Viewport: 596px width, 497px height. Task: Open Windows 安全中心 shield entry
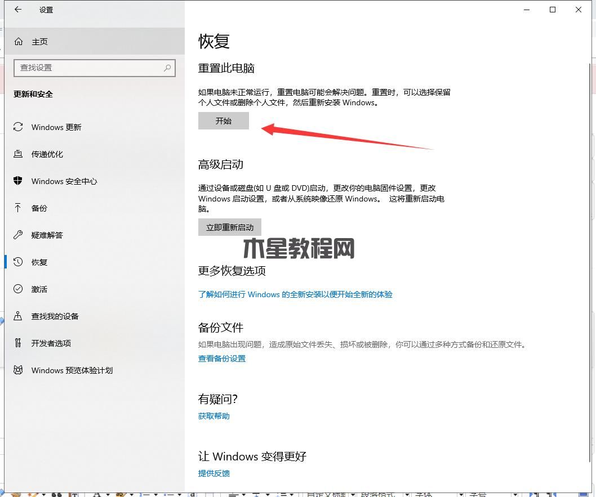94,181
